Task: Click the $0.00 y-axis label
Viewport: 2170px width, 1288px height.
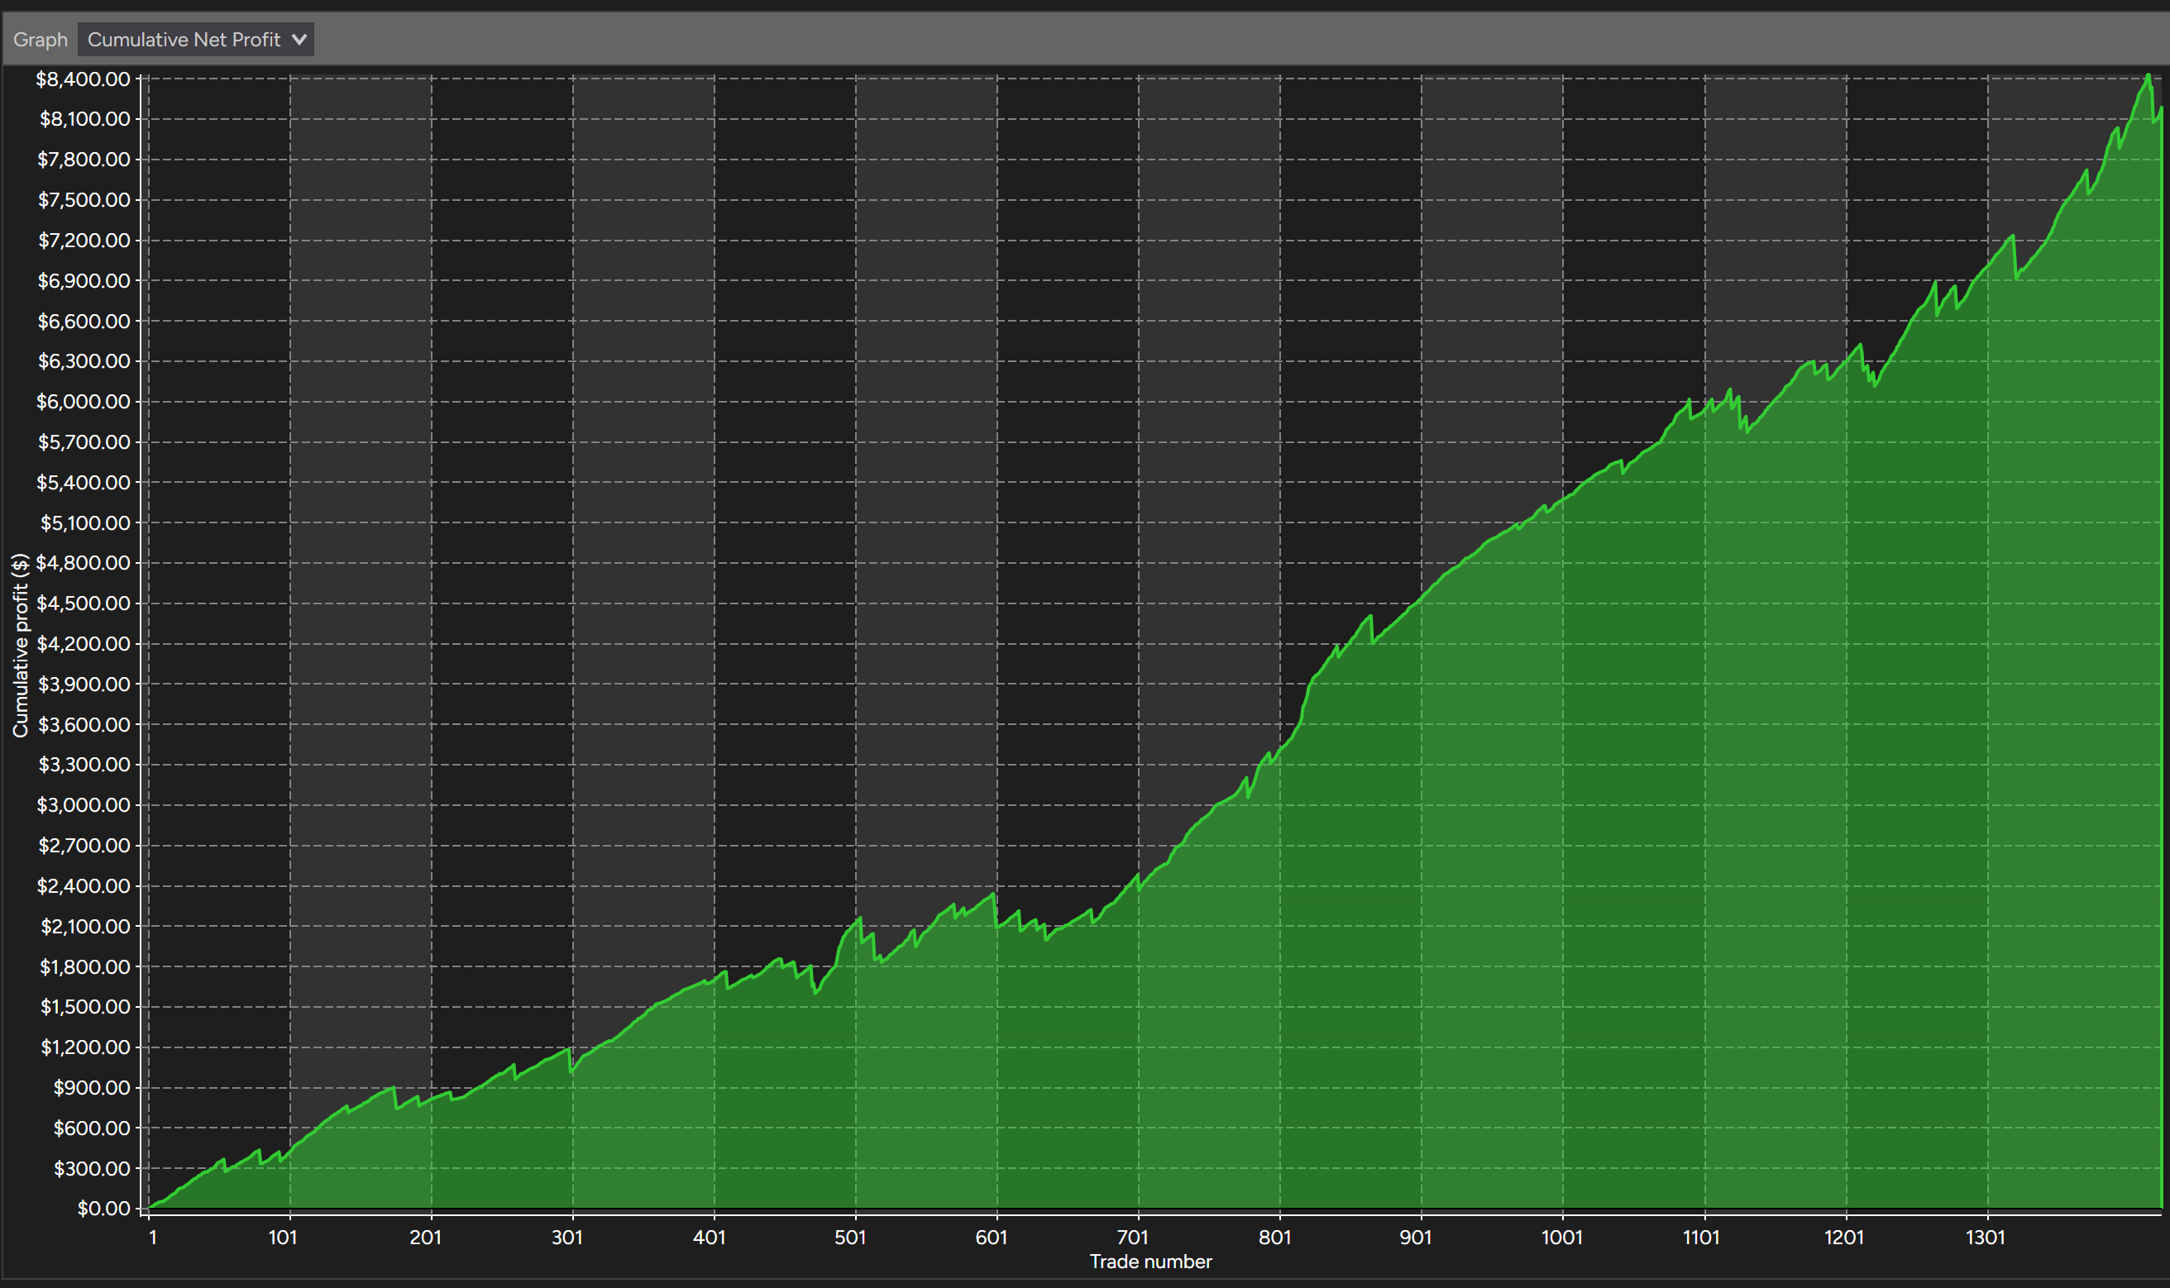Action: [104, 1209]
